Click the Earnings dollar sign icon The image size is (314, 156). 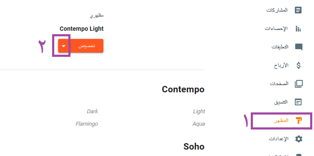[298, 65]
